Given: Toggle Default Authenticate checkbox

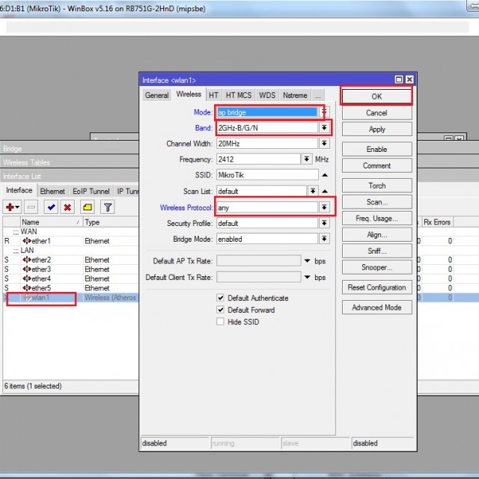Looking at the screenshot, I should 220,298.
